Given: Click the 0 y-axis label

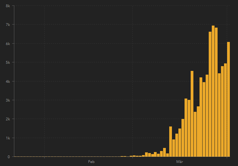Looking at the screenshot, I should tap(9, 157).
